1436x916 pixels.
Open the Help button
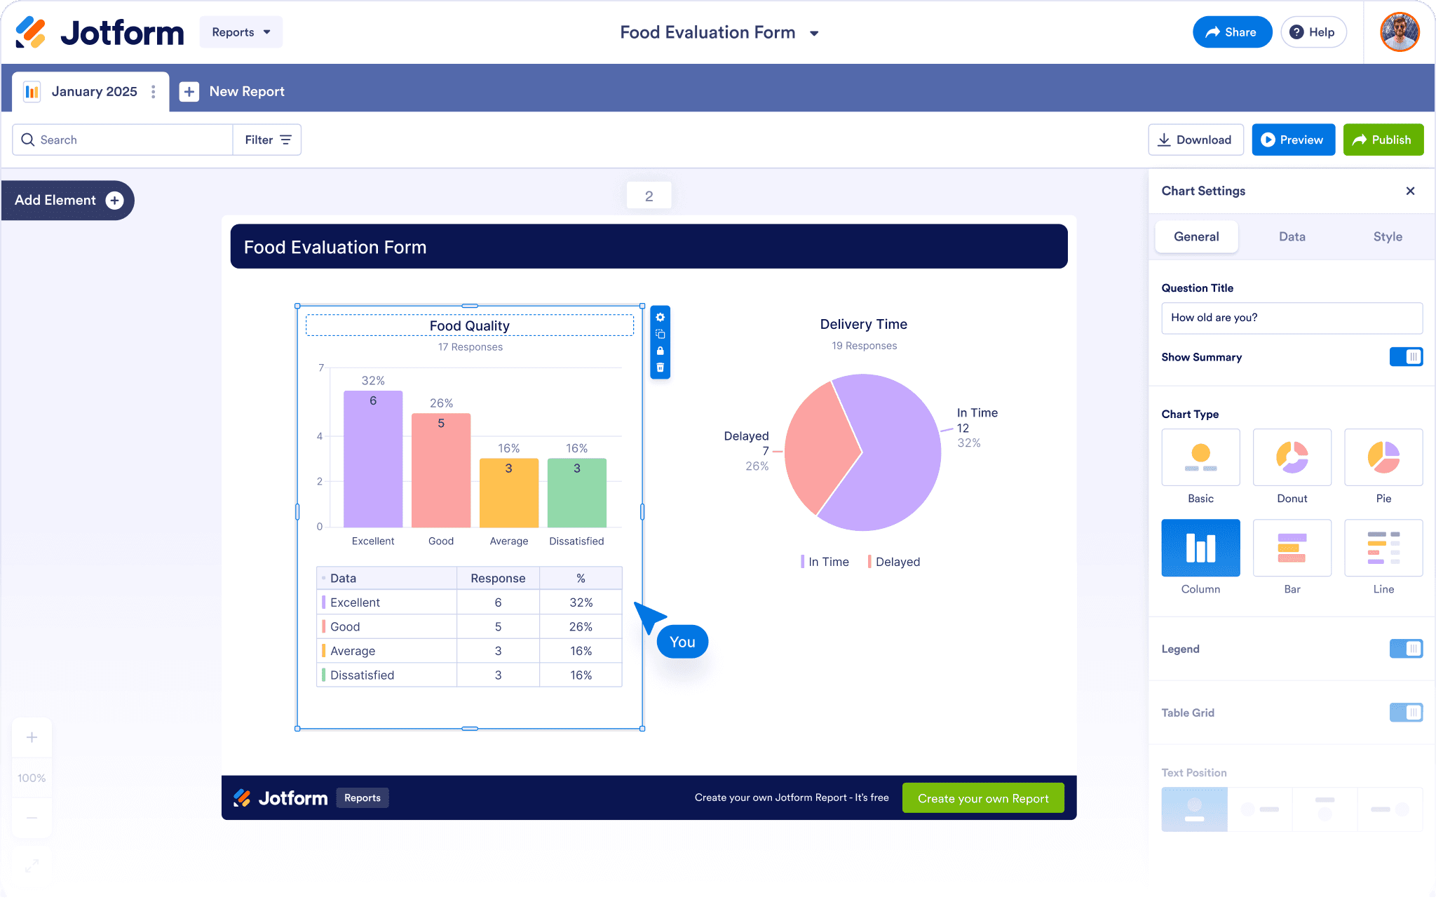(1313, 32)
